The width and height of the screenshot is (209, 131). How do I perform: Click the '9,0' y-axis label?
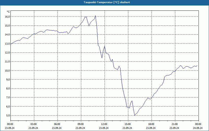click(x=8, y=80)
